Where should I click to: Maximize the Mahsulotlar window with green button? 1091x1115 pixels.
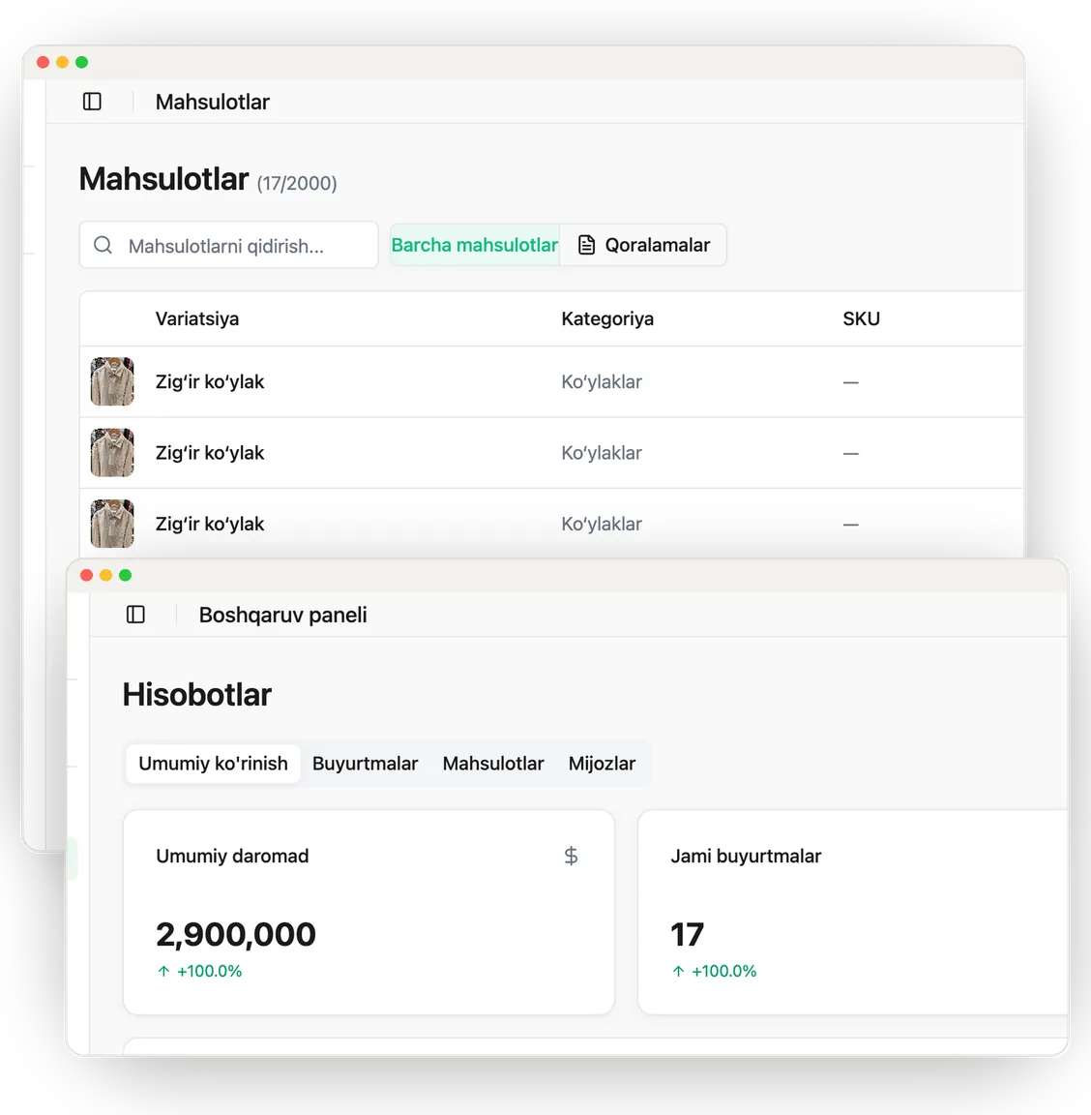[x=82, y=63]
